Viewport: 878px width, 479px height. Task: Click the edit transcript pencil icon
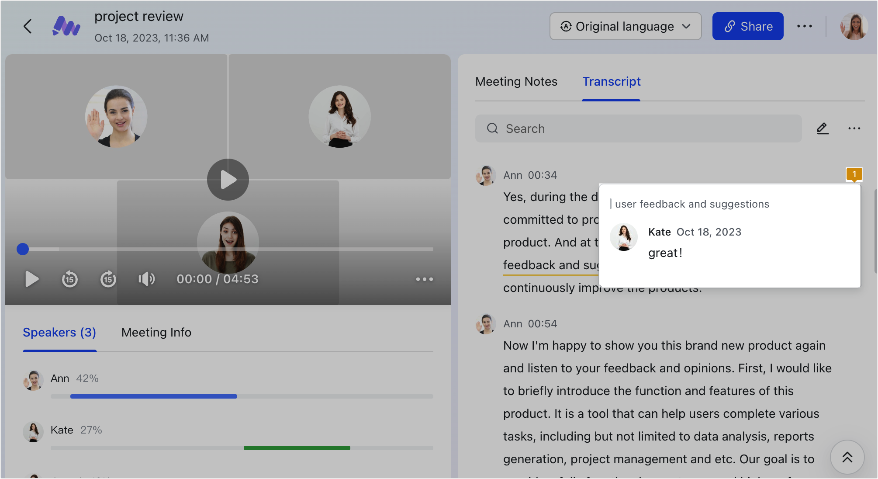click(823, 128)
